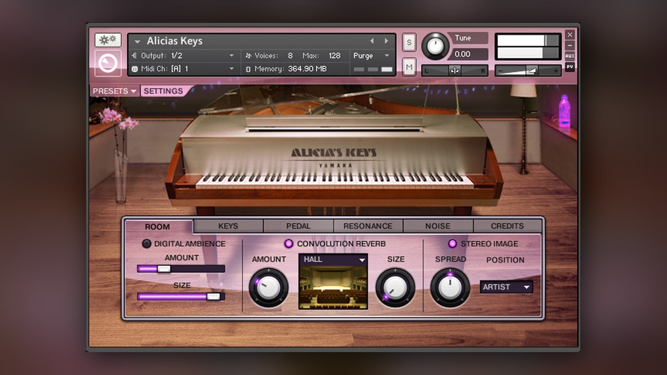
Task: Open the Output 1/2 dropdown
Action: 231,56
